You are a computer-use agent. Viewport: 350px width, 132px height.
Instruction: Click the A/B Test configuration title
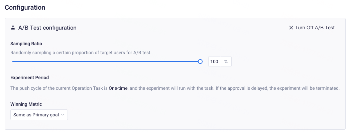[47, 28]
